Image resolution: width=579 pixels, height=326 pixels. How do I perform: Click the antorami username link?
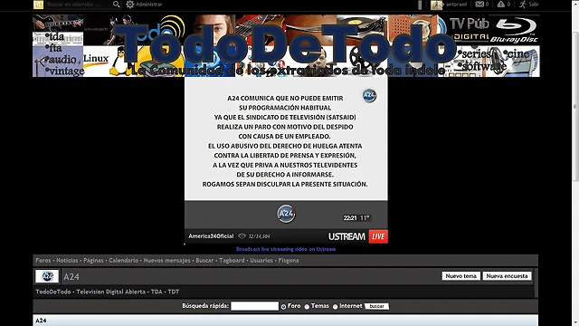point(456,5)
